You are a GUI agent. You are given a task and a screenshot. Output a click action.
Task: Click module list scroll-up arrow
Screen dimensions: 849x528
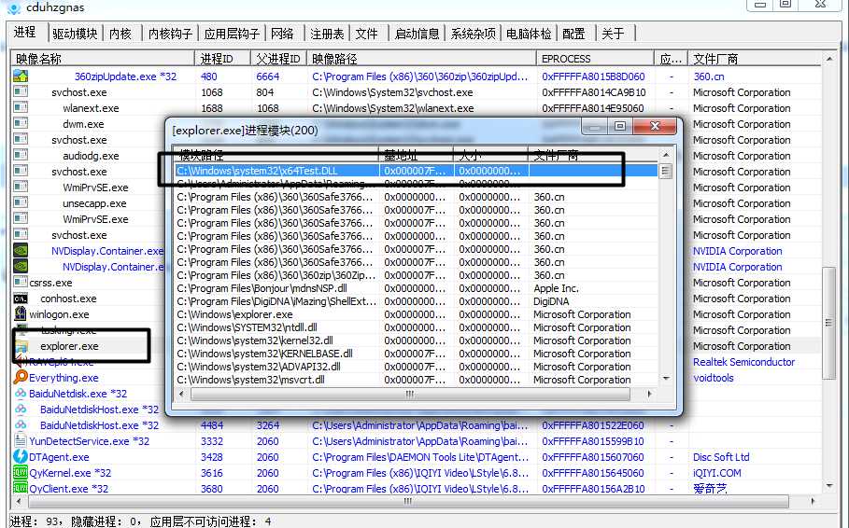click(666, 155)
